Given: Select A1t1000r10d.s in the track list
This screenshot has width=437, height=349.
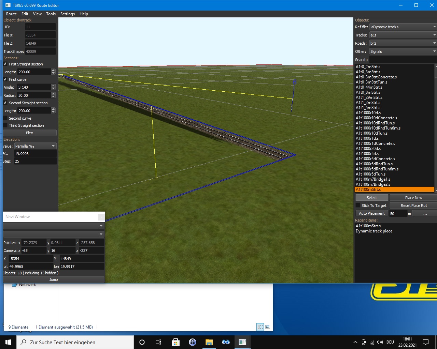Looking at the screenshot, I should [368, 113].
